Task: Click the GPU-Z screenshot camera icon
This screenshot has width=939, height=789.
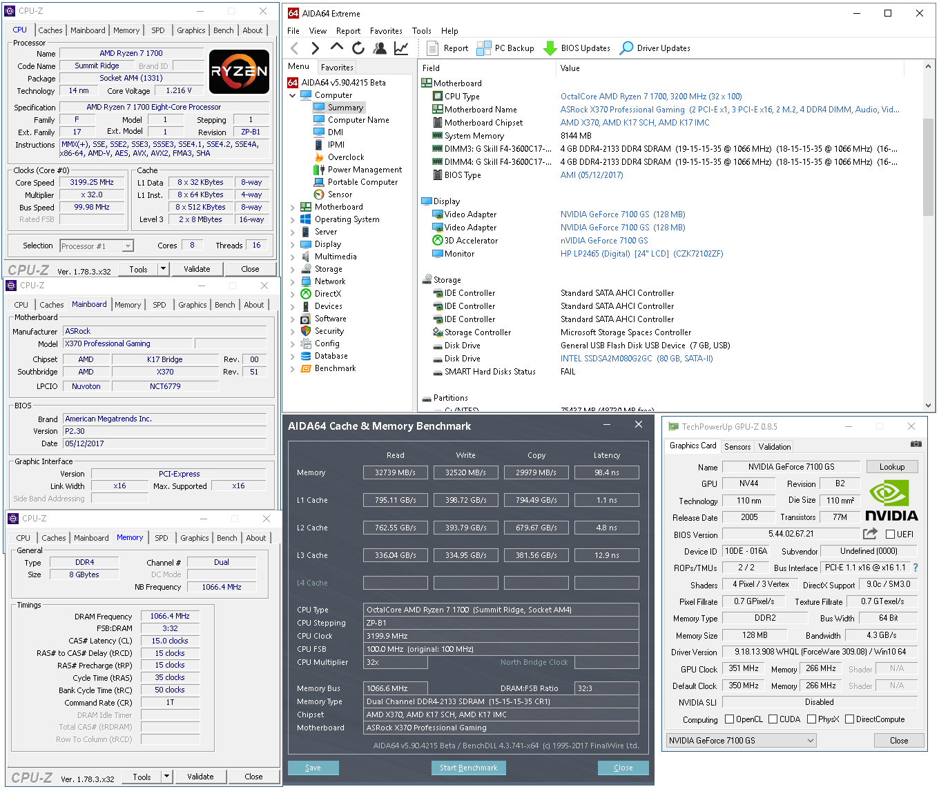Action: (x=916, y=444)
